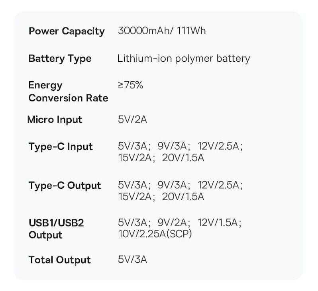
Task: Click the 9V/3A value in Type-C Output row
Action: point(173,185)
